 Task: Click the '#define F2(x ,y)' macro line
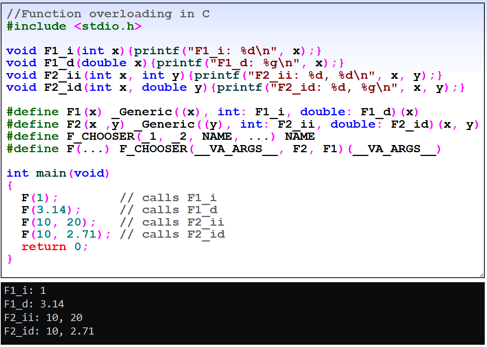click(243, 124)
